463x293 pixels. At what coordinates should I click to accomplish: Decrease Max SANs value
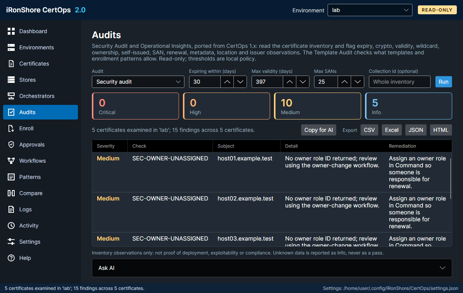[358, 82]
